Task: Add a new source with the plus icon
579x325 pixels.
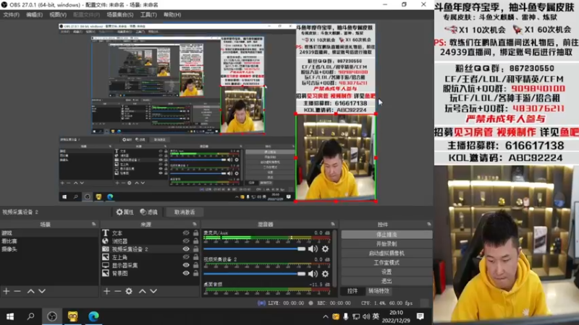Action: (x=106, y=291)
